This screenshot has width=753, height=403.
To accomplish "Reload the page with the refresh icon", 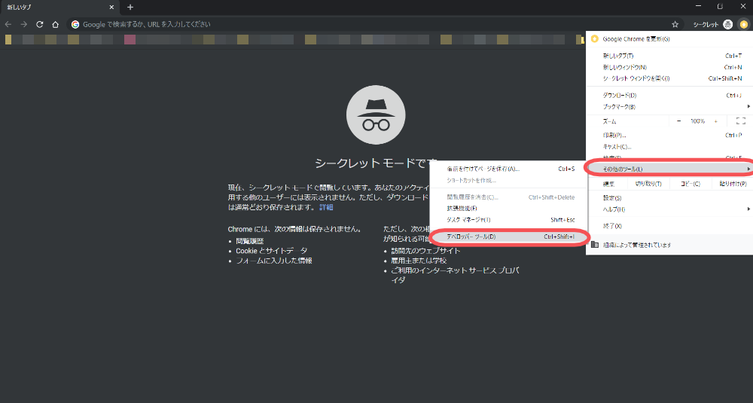I will click(40, 25).
